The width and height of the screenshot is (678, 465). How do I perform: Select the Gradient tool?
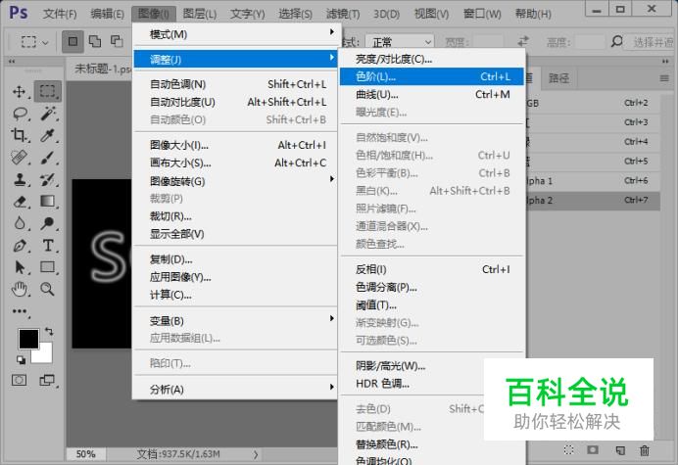(48, 202)
